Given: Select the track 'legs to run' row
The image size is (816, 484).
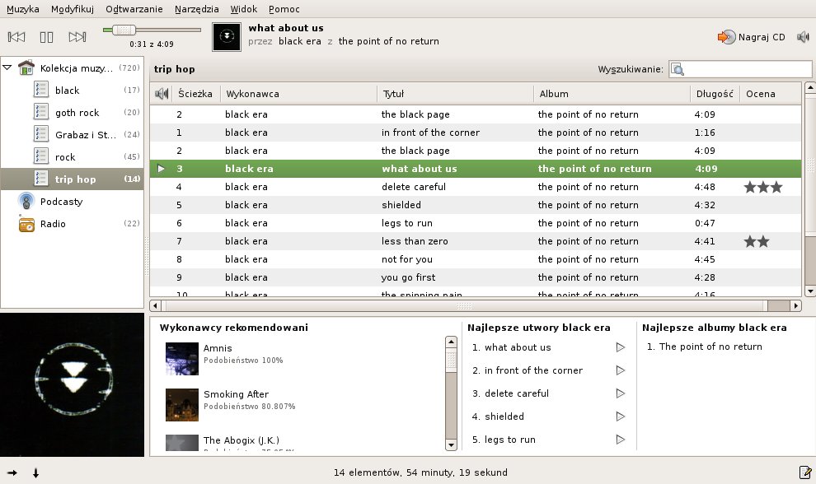Looking at the screenshot, I should (475, 223).
